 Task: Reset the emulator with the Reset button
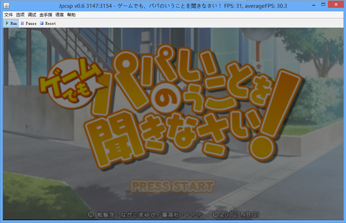pyautogui.click(x=48, y=23)
